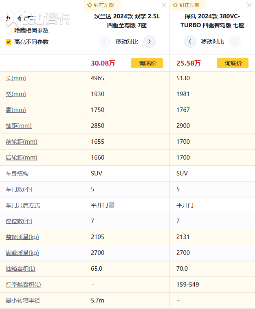Open the 最小转弯半径 parameter link
The image size is (255, 309).
point(23,301)
